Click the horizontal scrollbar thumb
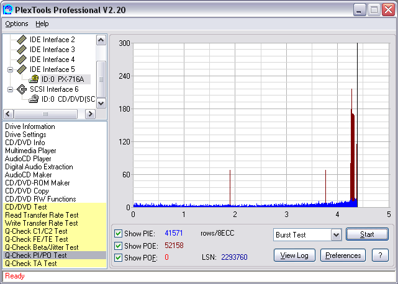Viewport: 398px width, 284px height. [x=46, y=114]
